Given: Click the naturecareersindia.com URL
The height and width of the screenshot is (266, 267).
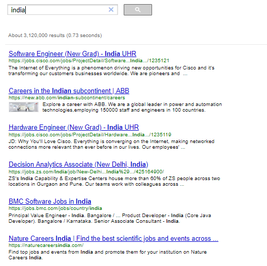Looking at the screenshot, I should pos(46,245).
